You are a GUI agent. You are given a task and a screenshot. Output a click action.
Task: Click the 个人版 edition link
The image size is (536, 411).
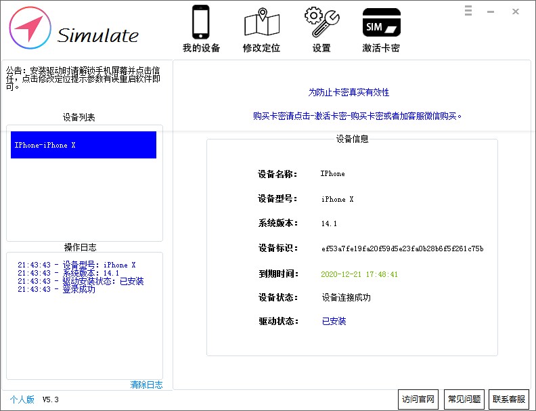tap(22, 399)
